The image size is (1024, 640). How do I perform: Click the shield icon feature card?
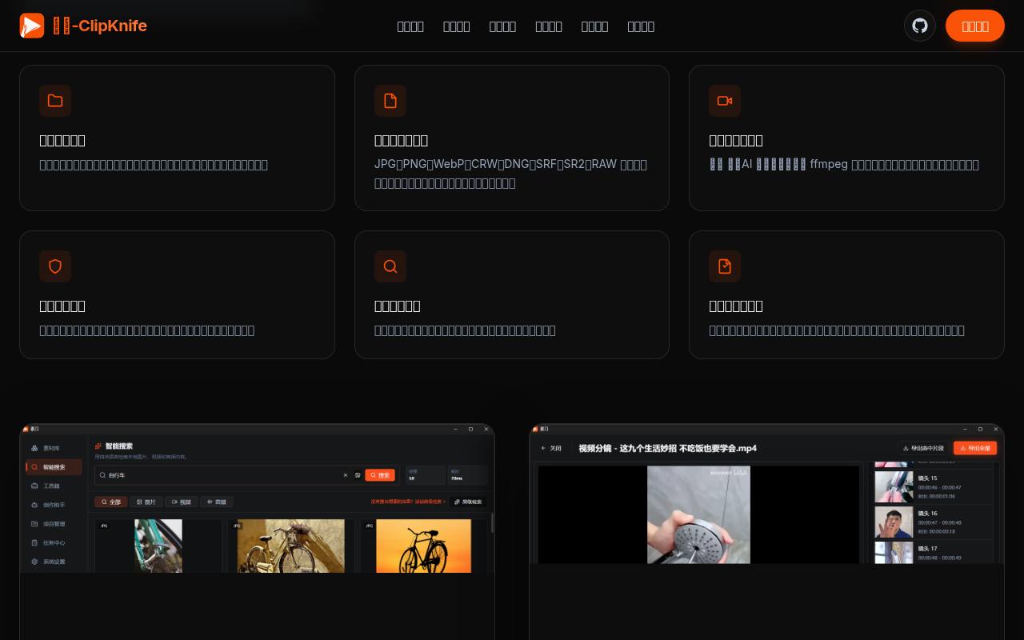pyautogui.click(x=177, y=294)
